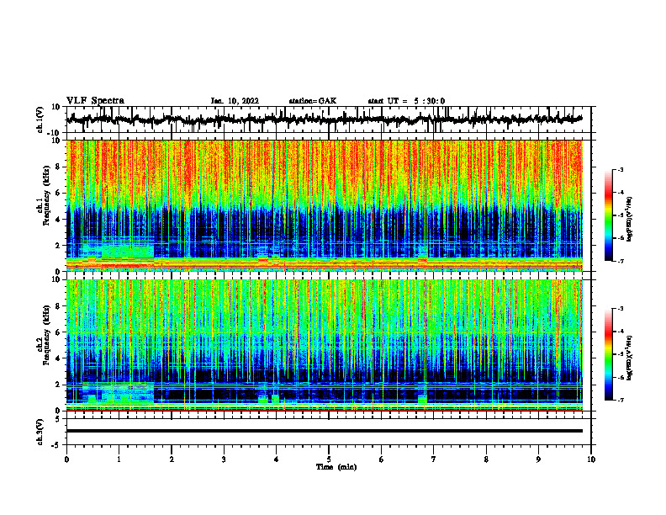Click the "-3" label on ch.1 color scale

[x=621, y=170]
